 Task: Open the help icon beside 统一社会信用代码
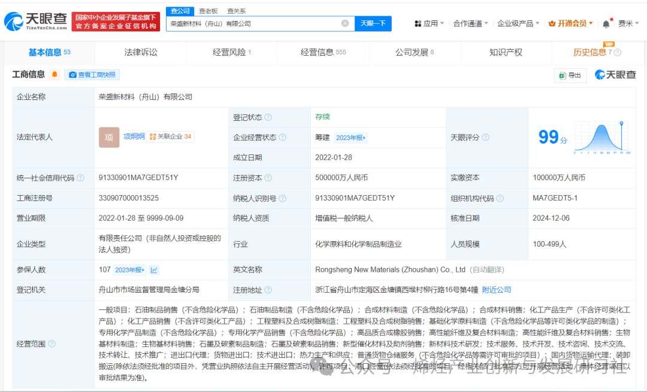pos(80,178)
